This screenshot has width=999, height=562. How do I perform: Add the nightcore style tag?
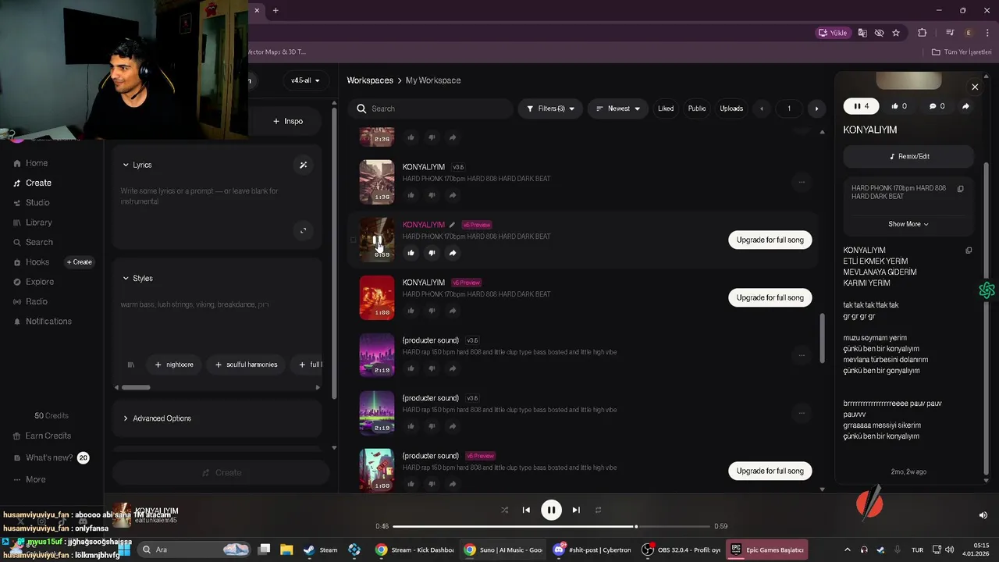pyautogui.click(x=173, y=365)
